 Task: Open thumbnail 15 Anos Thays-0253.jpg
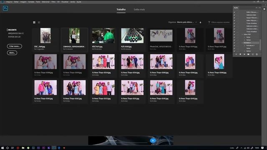click(103, 87)
